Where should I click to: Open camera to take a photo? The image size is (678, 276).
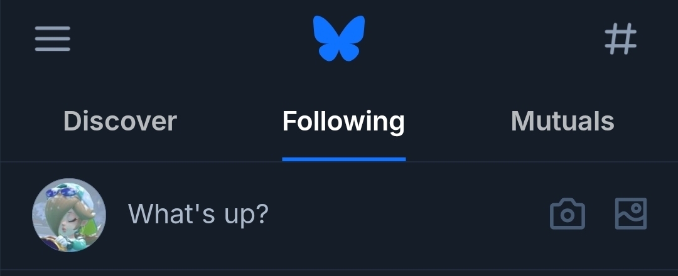coord(568,215)
